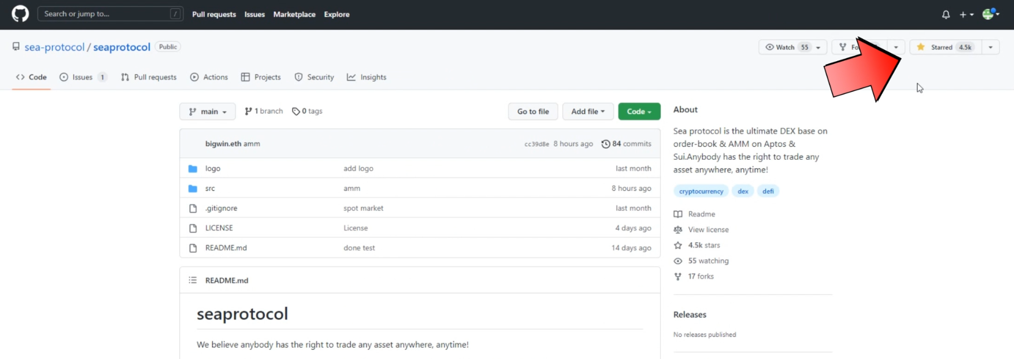
Task: Open the Add file dropdown
Action: pos(587,111)
